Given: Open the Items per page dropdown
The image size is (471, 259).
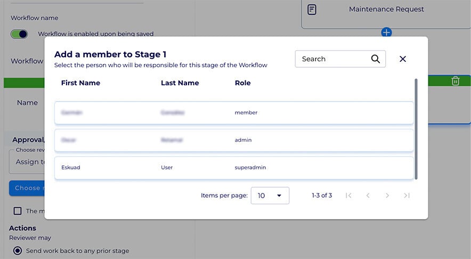Looking at the screenshot, I should (270, 196).
